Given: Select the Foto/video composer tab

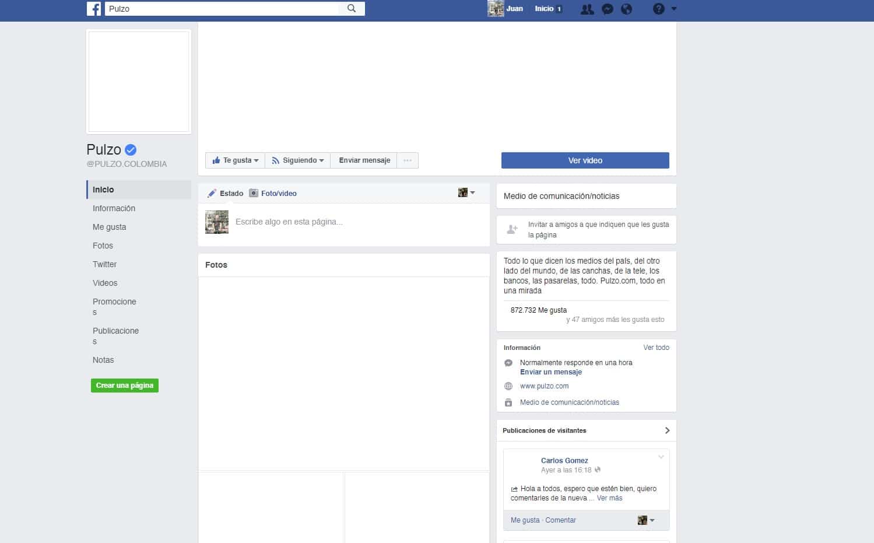Looking at the screenshot, I should 273,193.
